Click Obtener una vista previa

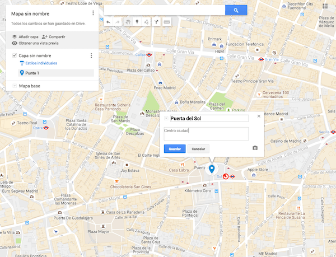pos(35,43)
